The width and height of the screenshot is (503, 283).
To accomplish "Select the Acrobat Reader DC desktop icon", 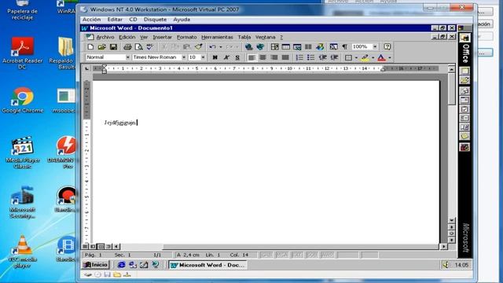I will tap(22, 53).
